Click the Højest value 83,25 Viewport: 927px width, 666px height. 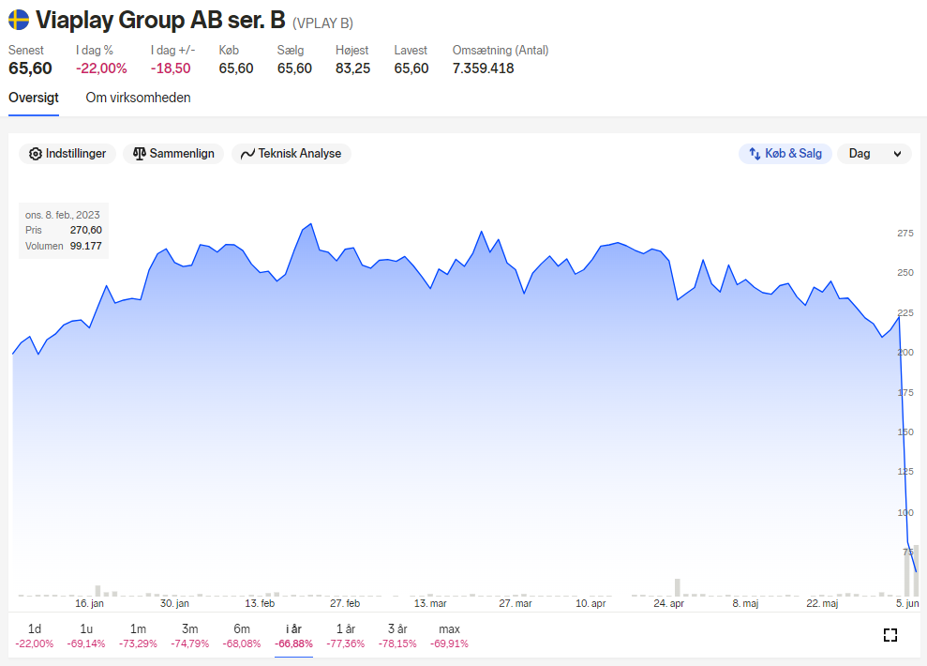(x=353, y=68)
